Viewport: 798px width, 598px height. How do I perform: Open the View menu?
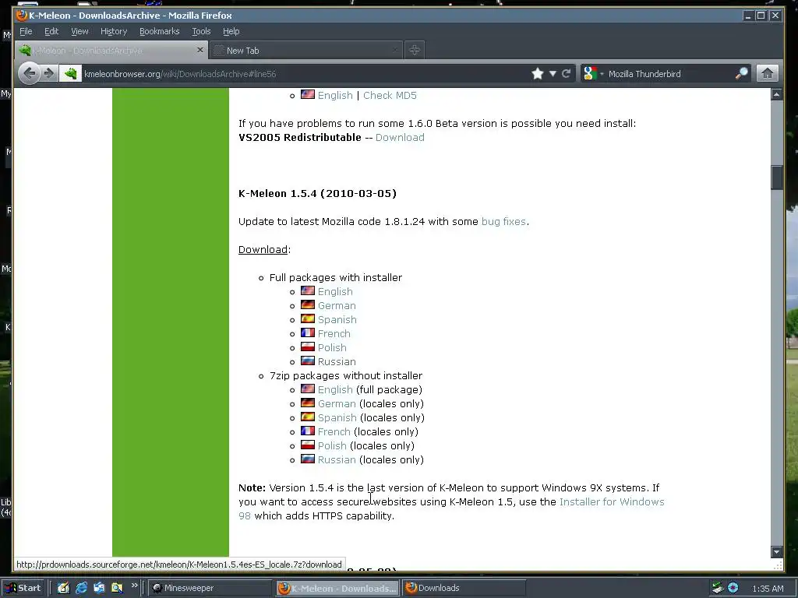pos(79,31)
